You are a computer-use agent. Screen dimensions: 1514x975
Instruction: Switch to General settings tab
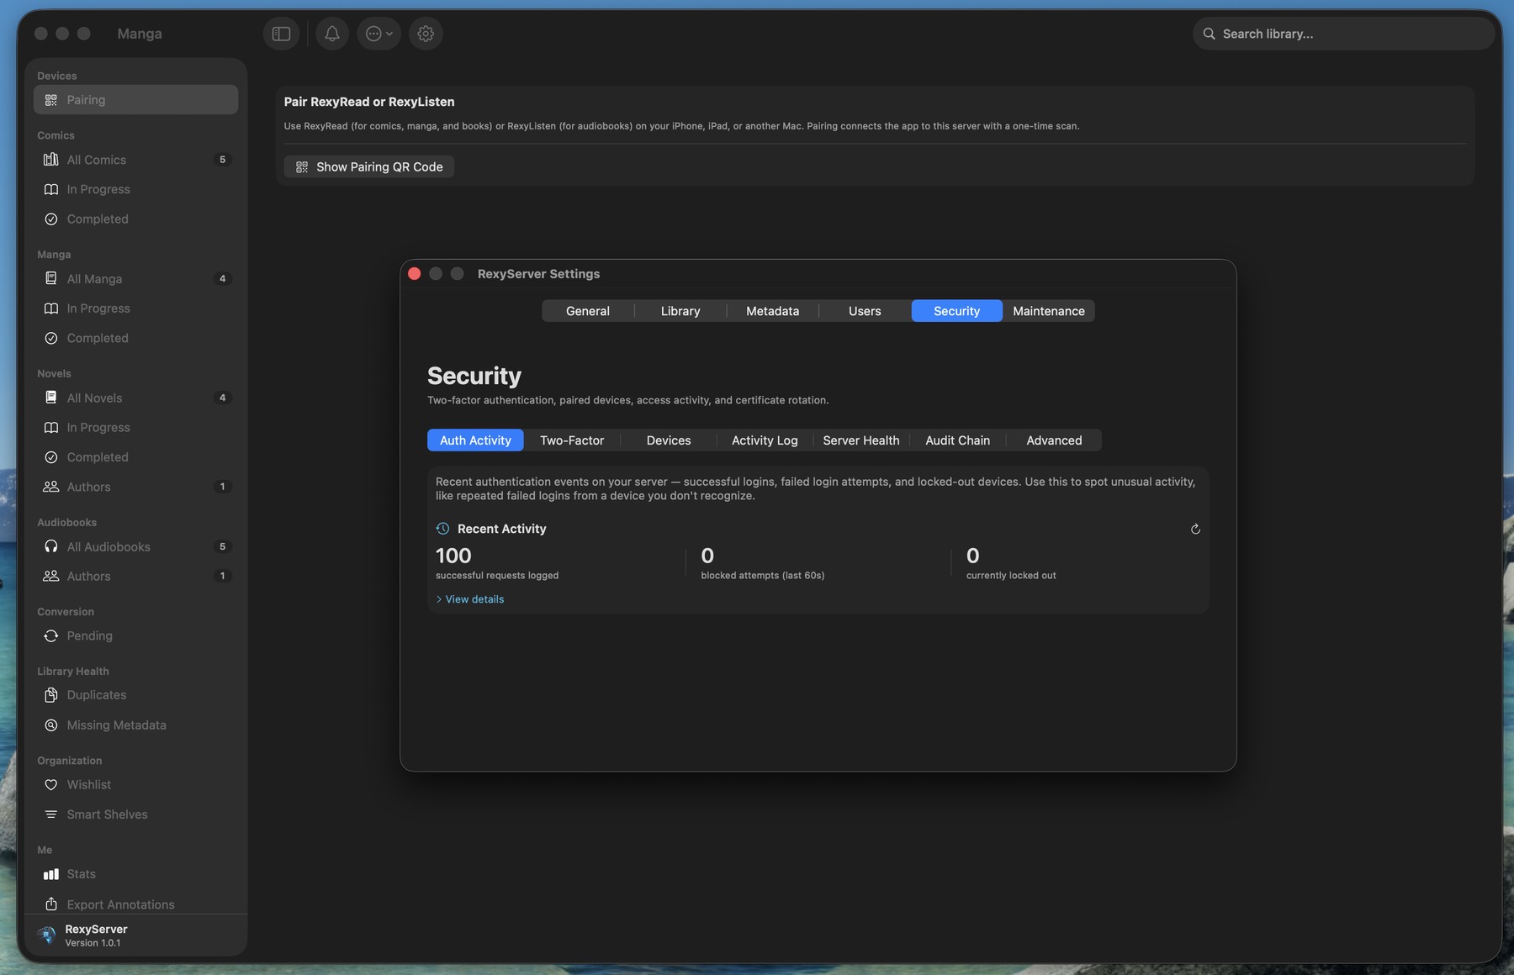point(588,311)
